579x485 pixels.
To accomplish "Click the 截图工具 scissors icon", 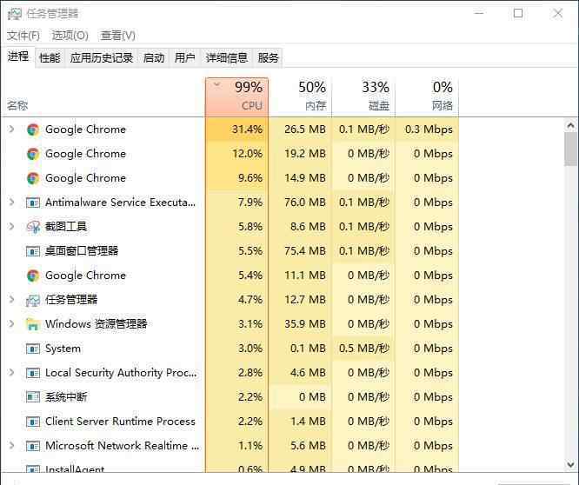I will click(33, 227).
